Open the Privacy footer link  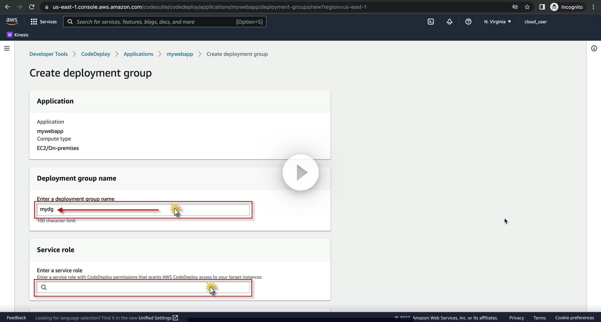click(x=516, y=318)
